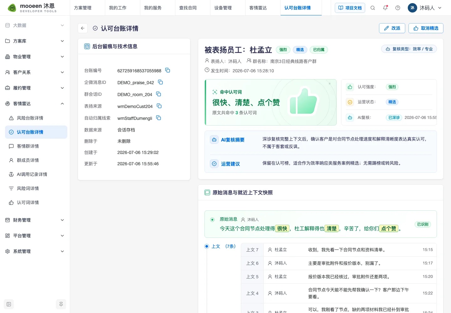Go back using the arrow button

[x=83, y=28]
